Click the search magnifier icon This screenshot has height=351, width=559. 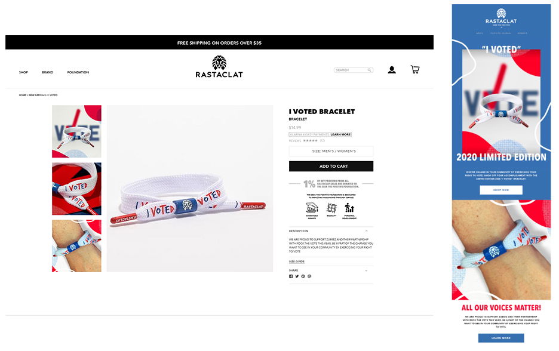[370, 70]
